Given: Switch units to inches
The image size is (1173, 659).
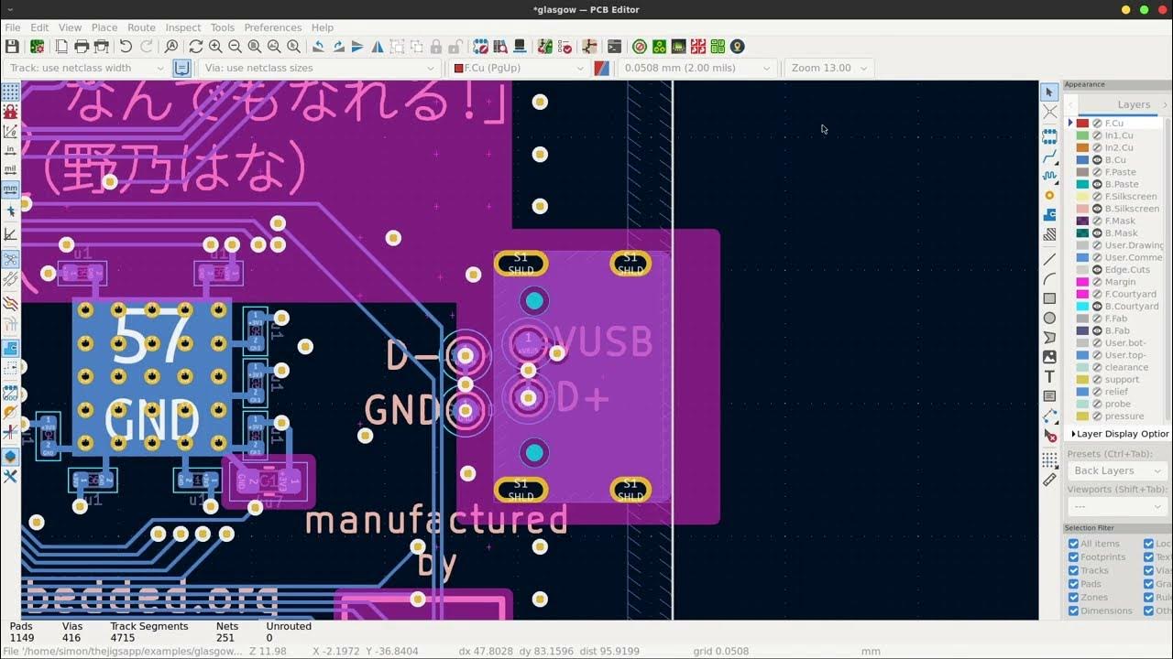Looking at the screenshot, I should tap(10, 150).
